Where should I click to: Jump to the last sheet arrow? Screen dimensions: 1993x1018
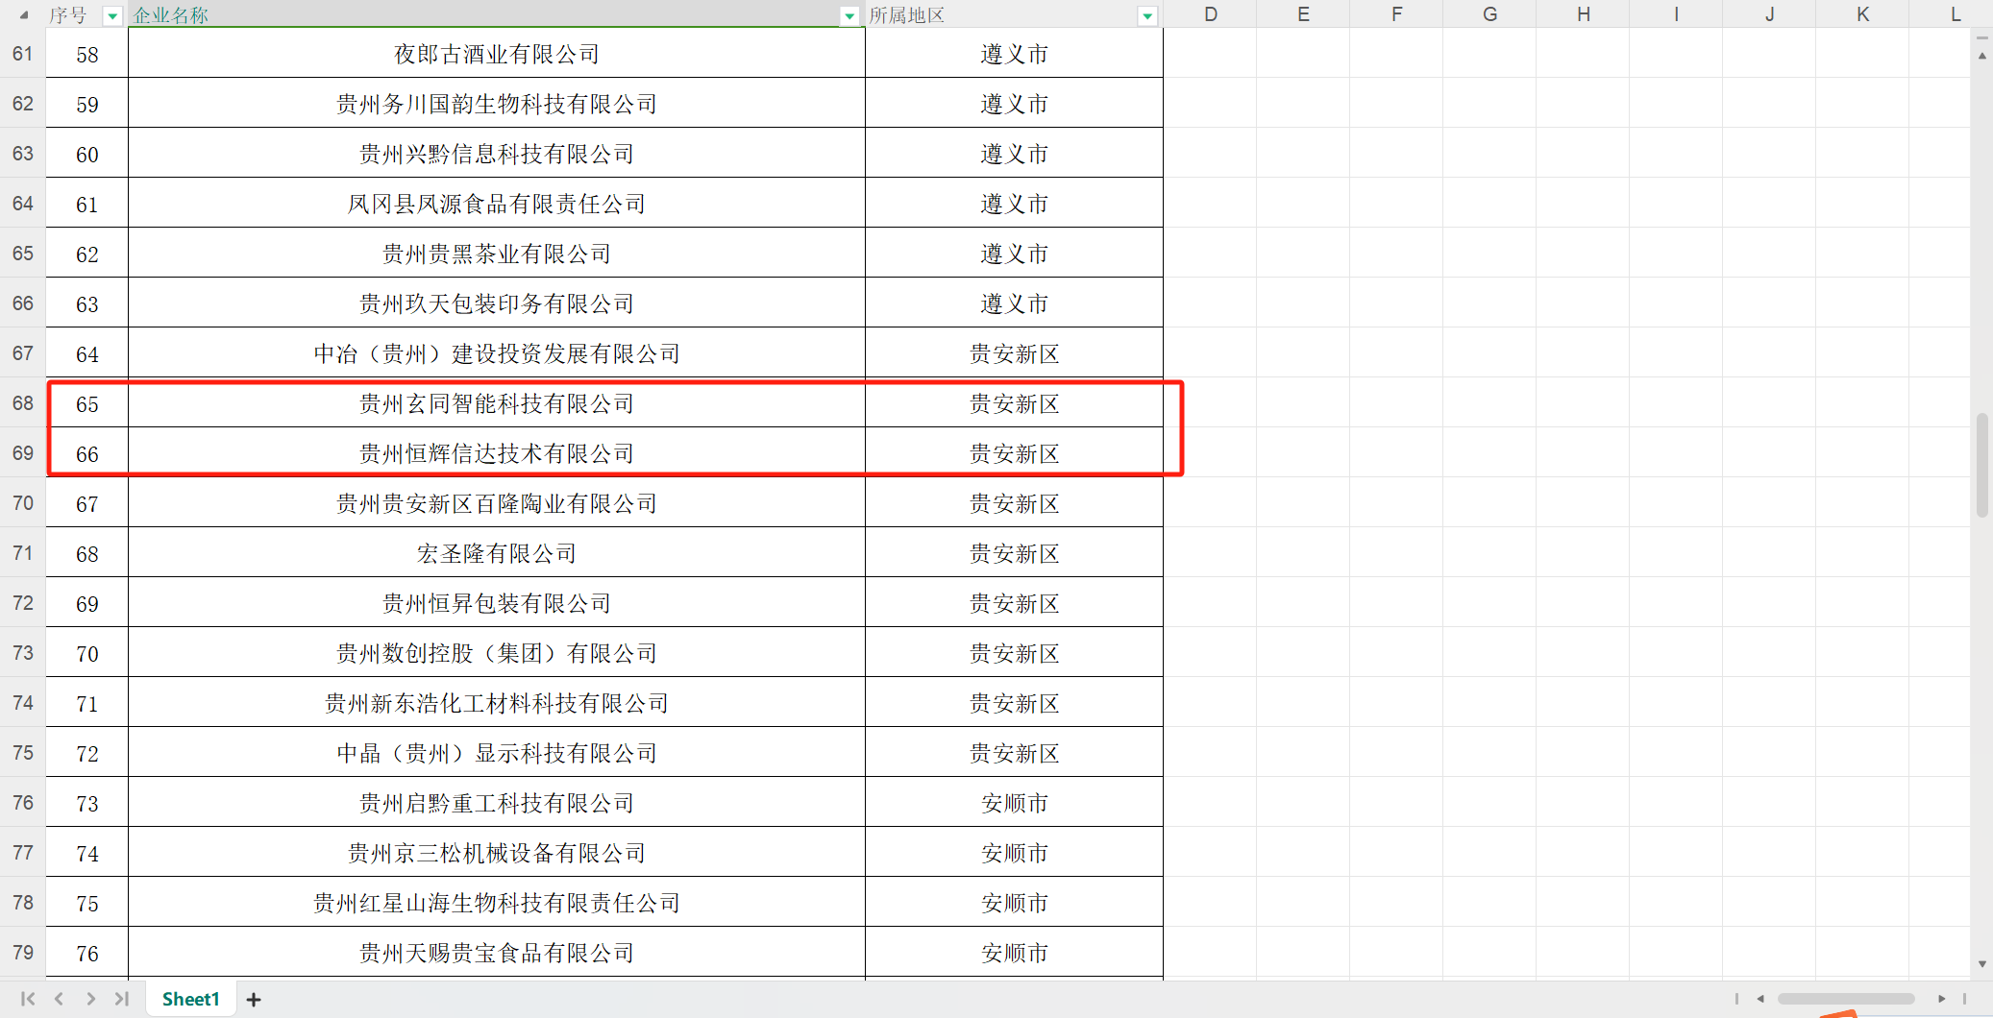121,999
